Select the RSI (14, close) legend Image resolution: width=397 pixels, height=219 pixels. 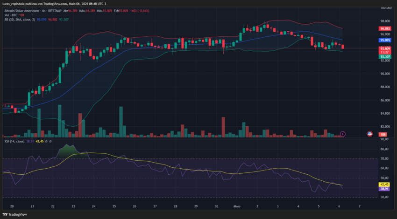(x=14, y=142)
